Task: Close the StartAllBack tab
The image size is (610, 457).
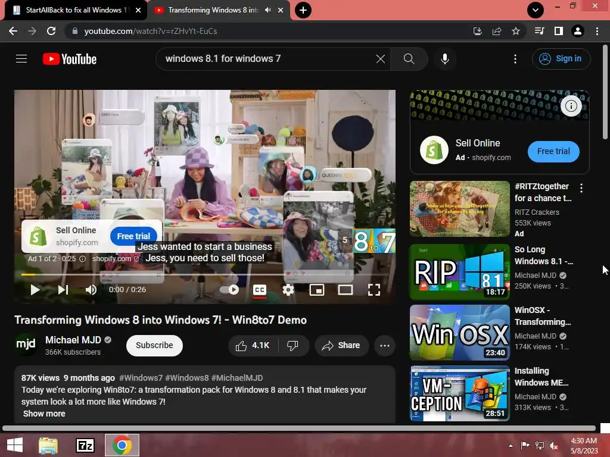Action: pyautogui.click(x=138, y=10)
